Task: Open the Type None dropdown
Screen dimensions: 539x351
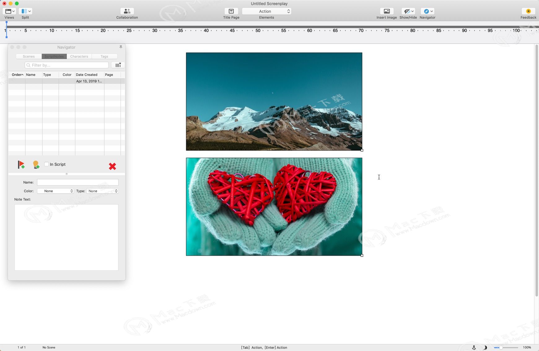Action: (103, 191)
